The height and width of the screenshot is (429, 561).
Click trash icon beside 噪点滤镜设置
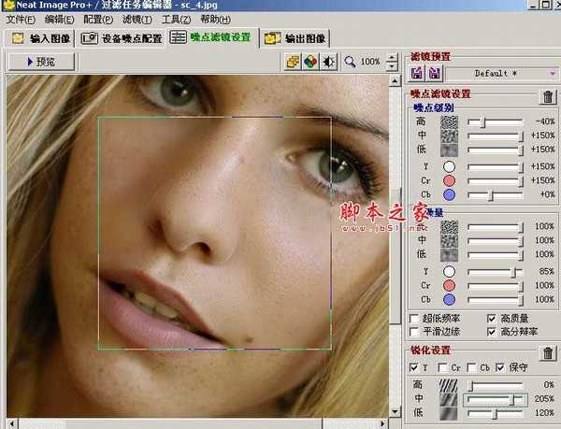click(548, 97)
